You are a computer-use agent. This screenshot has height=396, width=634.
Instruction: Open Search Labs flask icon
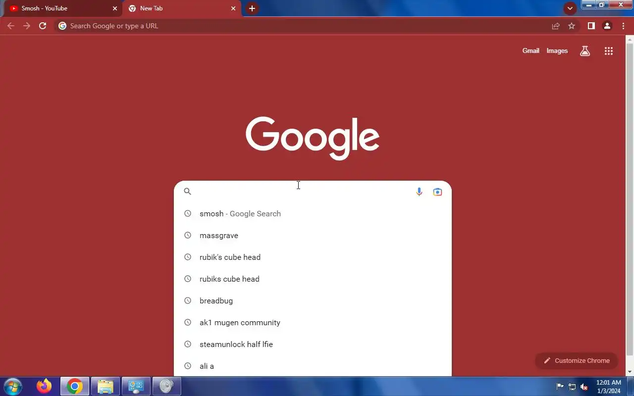point(585,50)
